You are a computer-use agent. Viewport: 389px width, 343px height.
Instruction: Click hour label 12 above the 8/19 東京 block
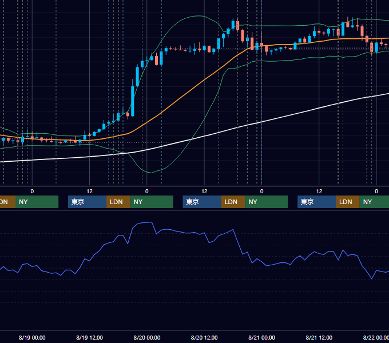pyautogui.click(x=90, y=192)
